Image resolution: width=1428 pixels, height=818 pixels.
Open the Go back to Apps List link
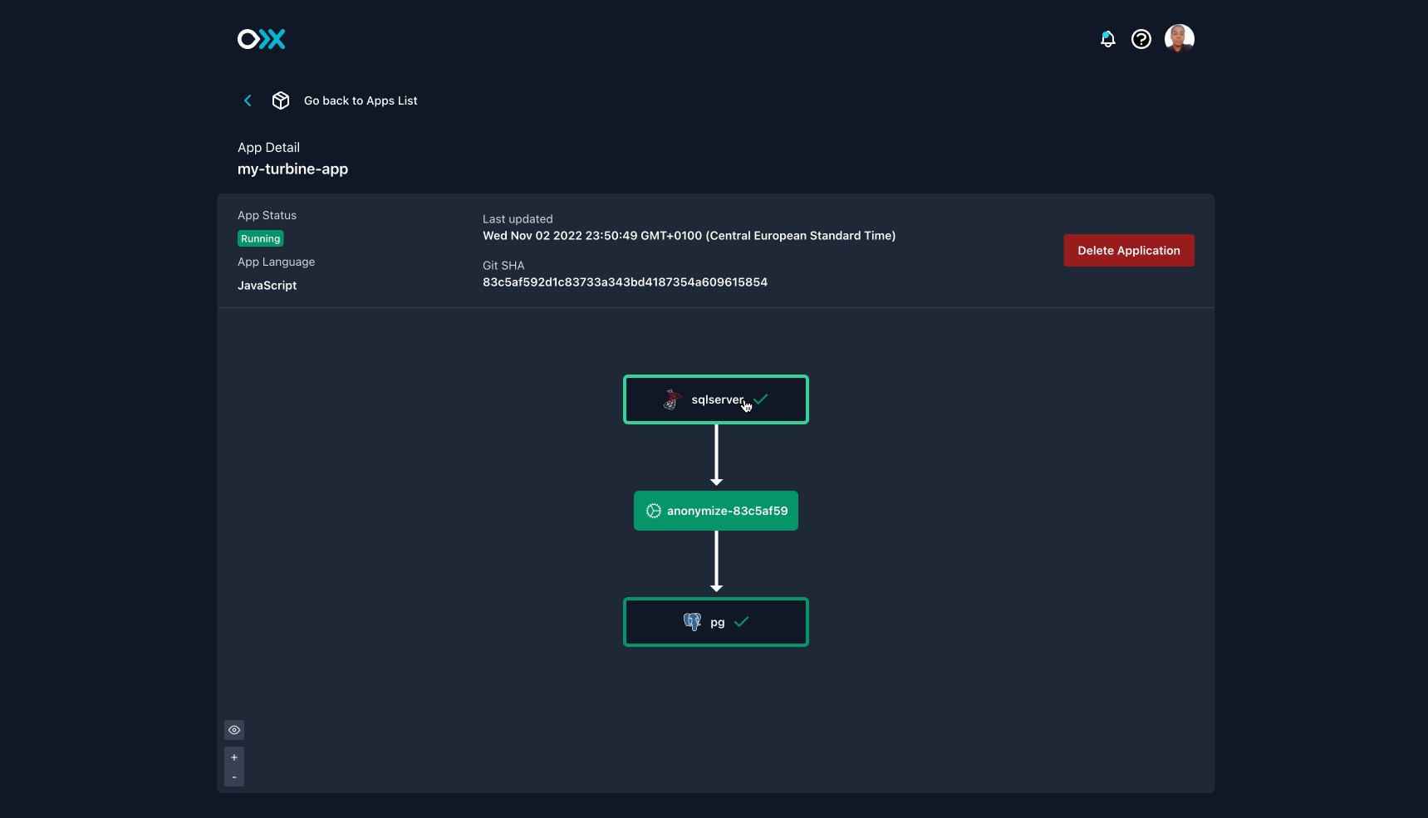(x=360, y=100)
